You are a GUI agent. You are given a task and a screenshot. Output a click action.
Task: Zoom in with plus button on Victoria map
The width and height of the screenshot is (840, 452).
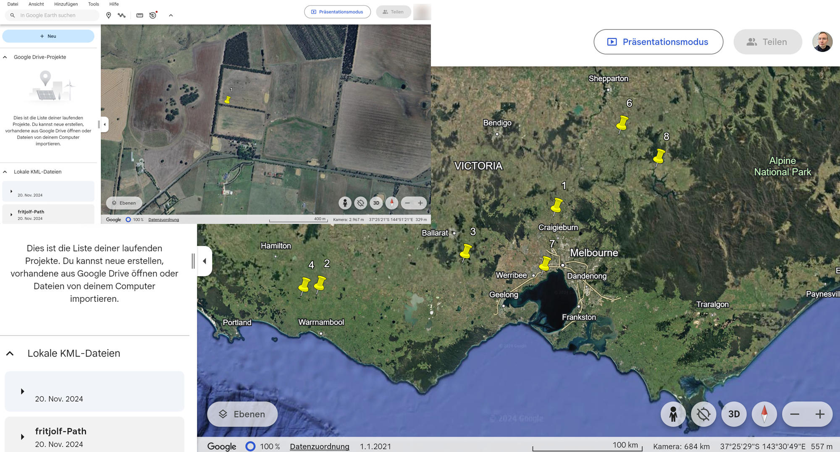[819, 414]
